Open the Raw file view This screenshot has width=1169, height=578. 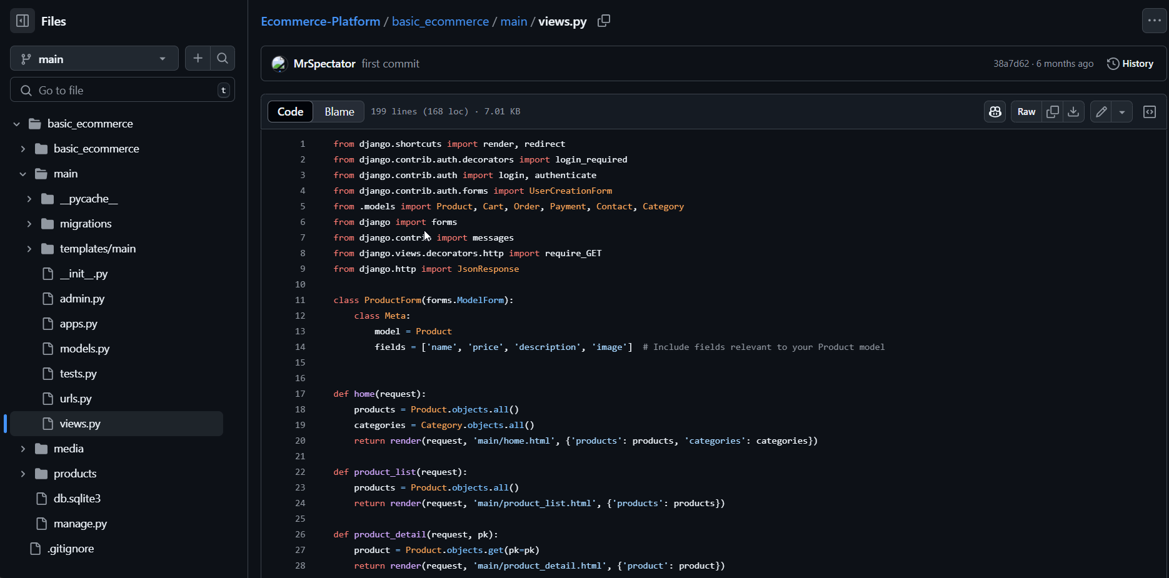[x=1026, y=112]
